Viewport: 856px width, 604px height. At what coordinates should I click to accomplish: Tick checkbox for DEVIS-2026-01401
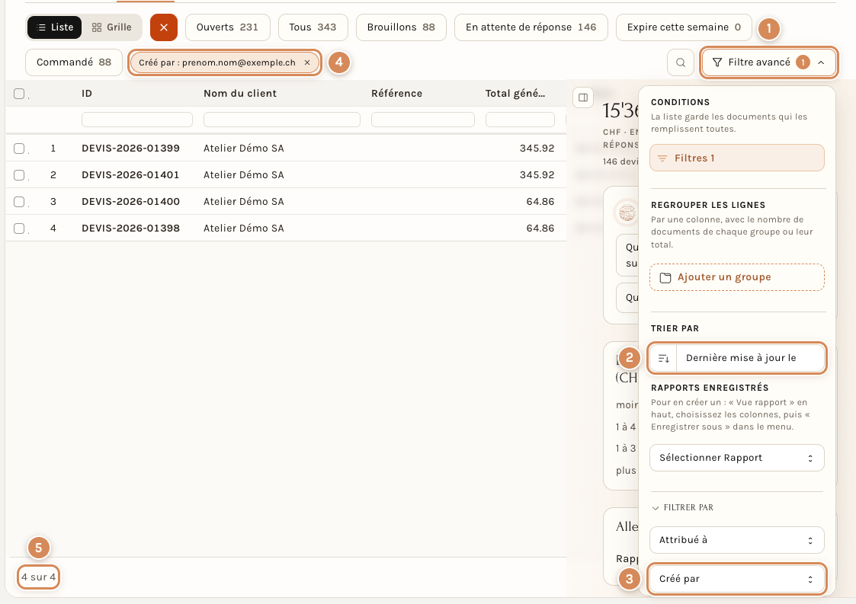(x=19, y=175)
